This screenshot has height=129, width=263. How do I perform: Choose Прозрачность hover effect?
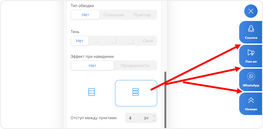coord(135,65)
